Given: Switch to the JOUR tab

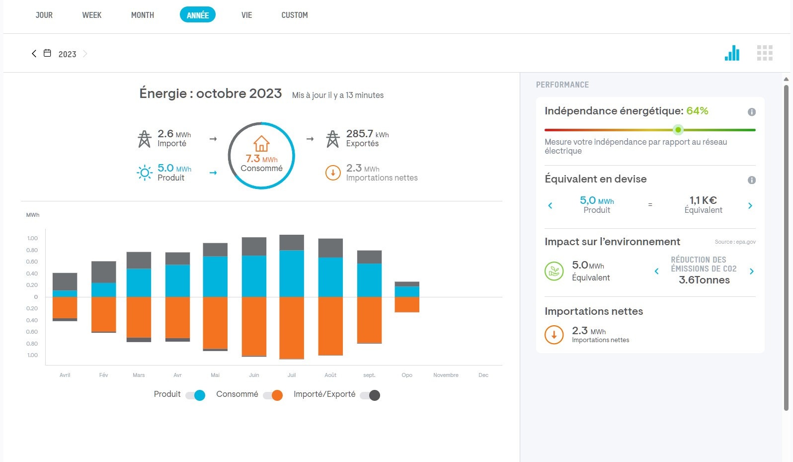Looking at the screenshot, I should 44,15.
